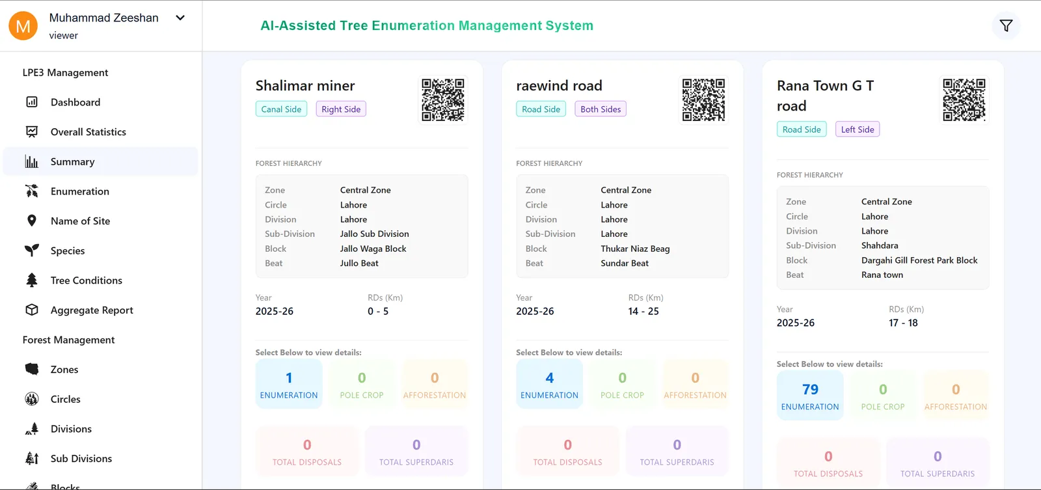Click Shalimar miner's Pole Crop tile
This screenshot has height=490, width=1041.
click(362, 384)
